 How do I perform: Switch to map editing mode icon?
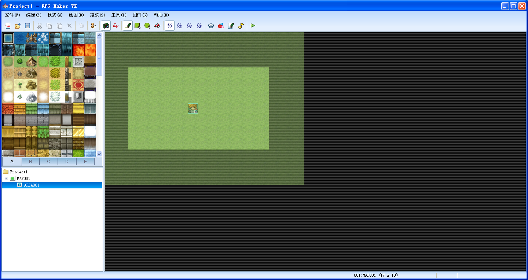(x=106, y=26)
